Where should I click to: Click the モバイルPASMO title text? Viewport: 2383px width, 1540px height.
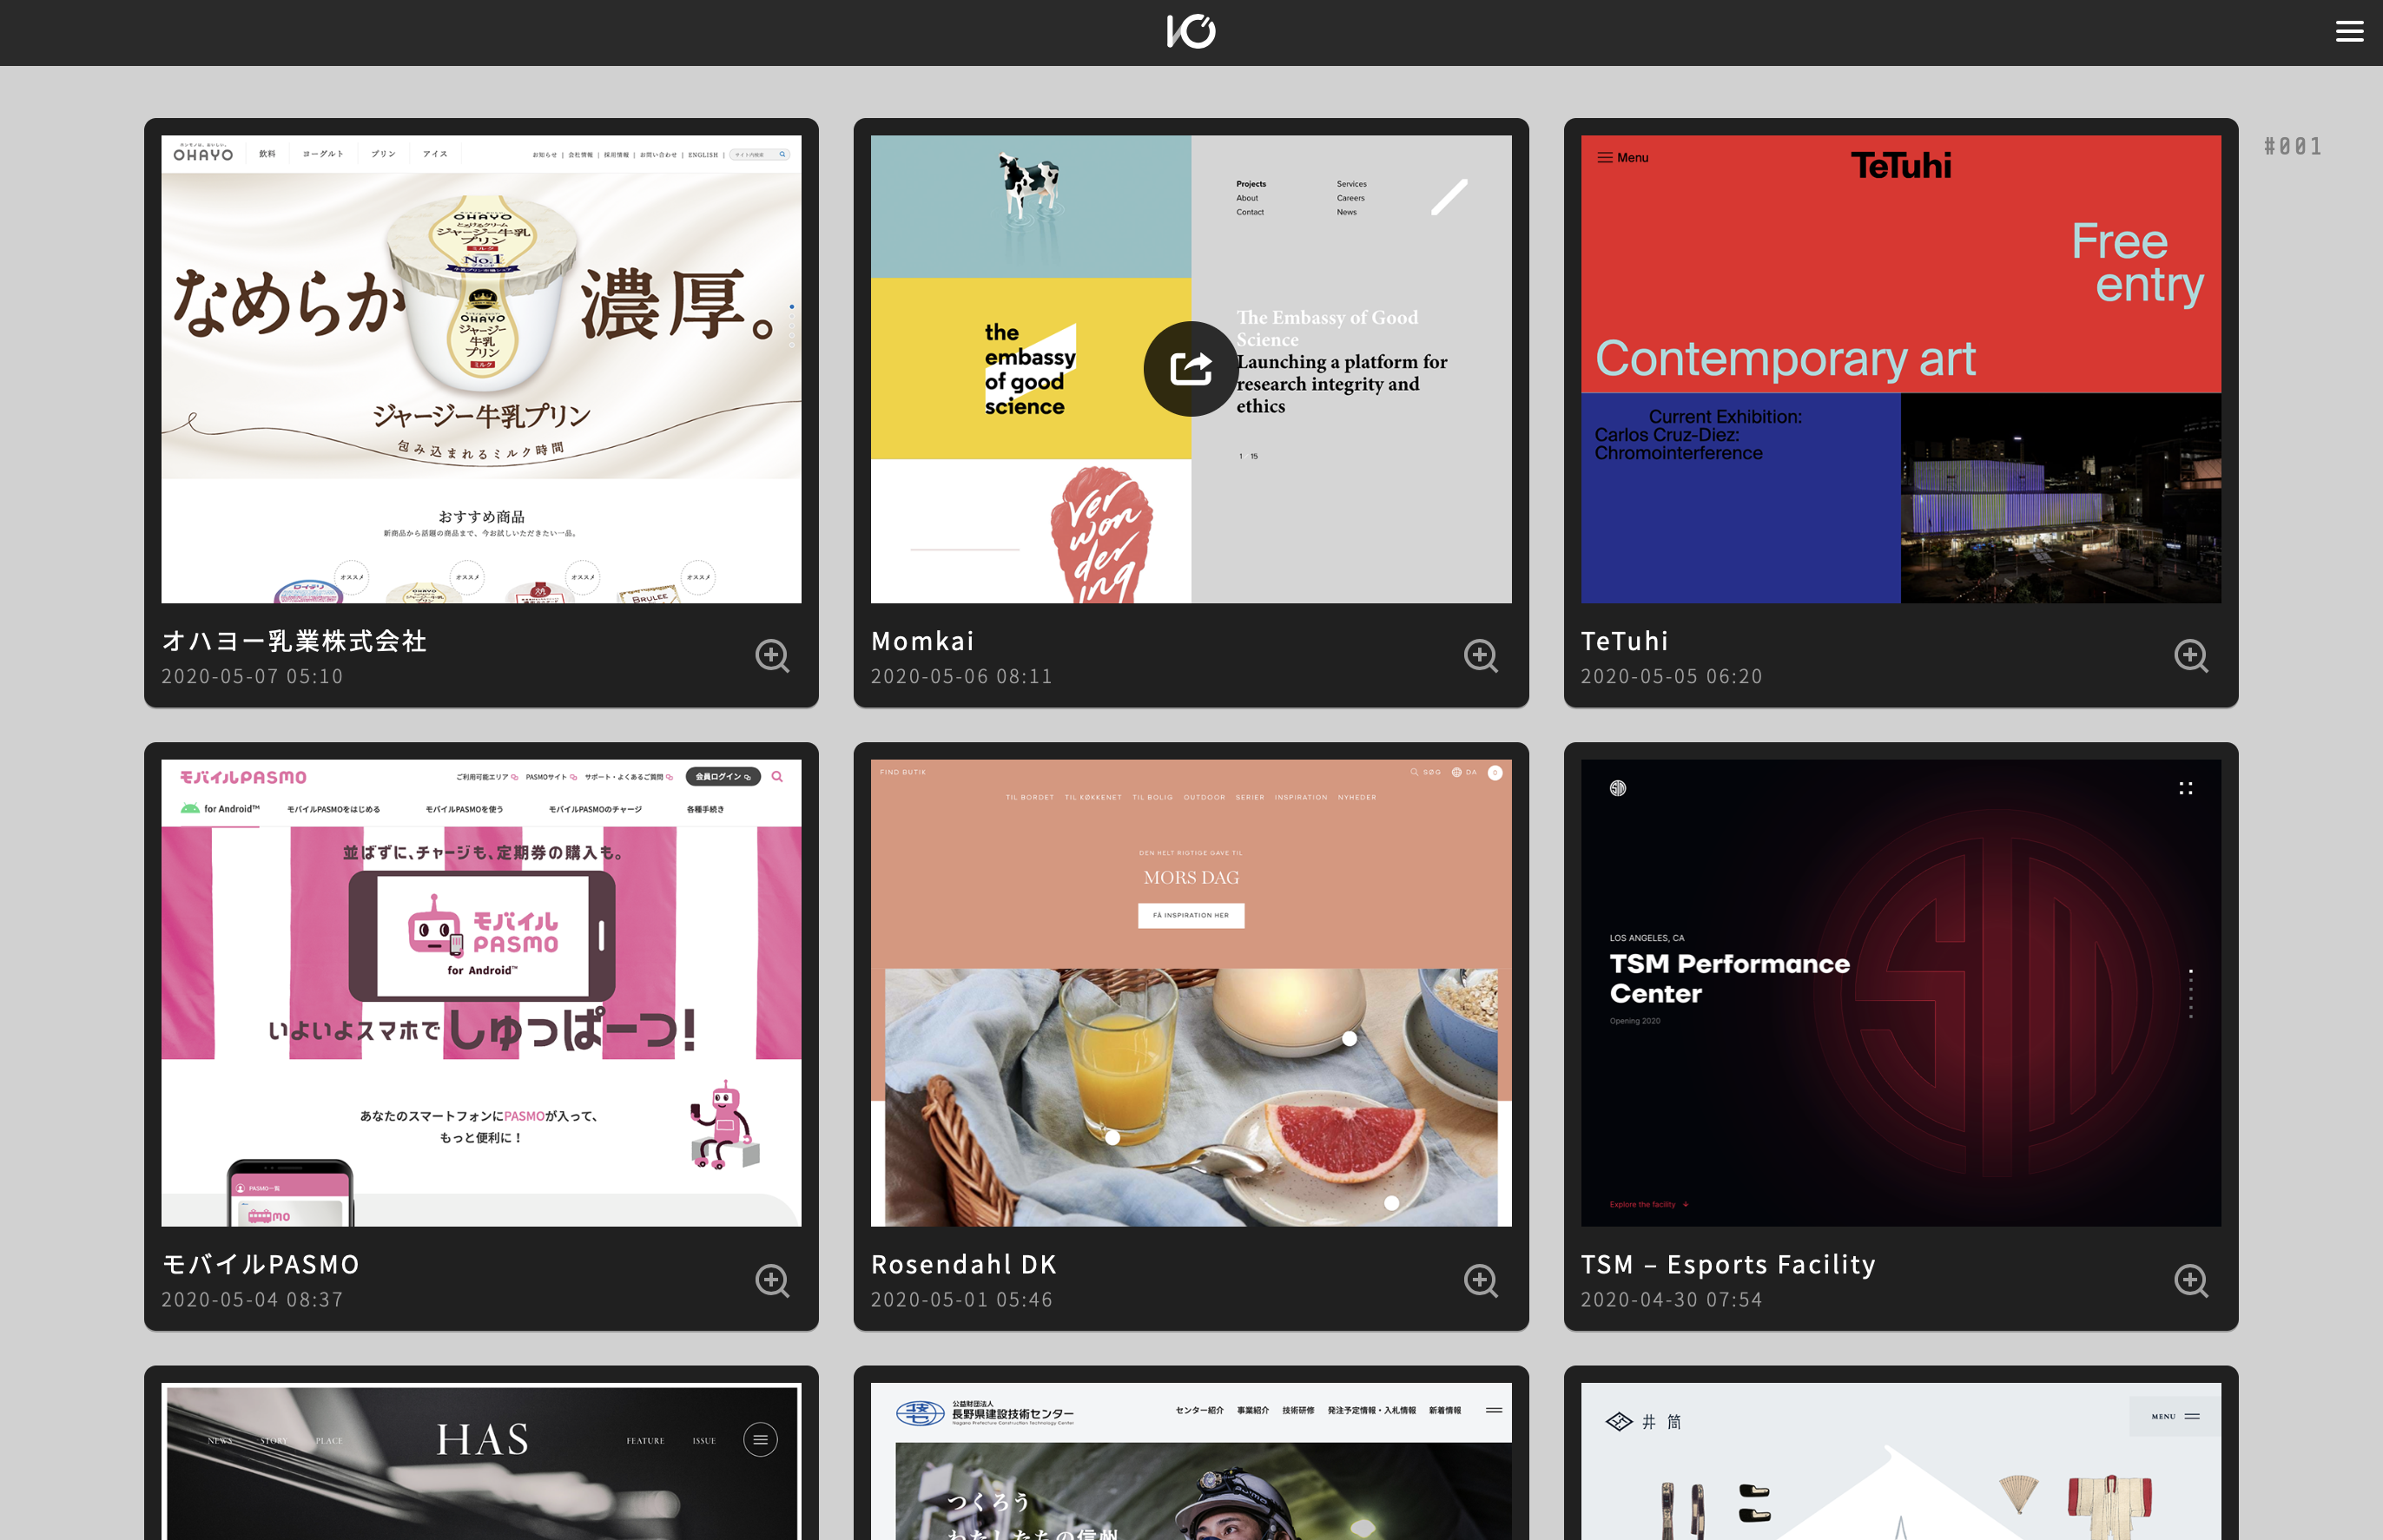[261, 1265]
